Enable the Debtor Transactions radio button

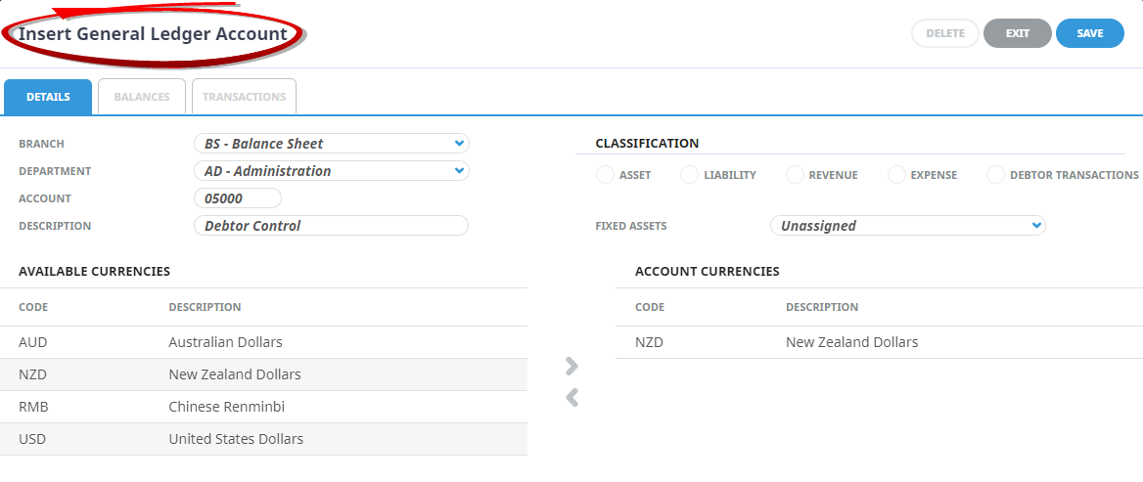click(x=995, y=175)
